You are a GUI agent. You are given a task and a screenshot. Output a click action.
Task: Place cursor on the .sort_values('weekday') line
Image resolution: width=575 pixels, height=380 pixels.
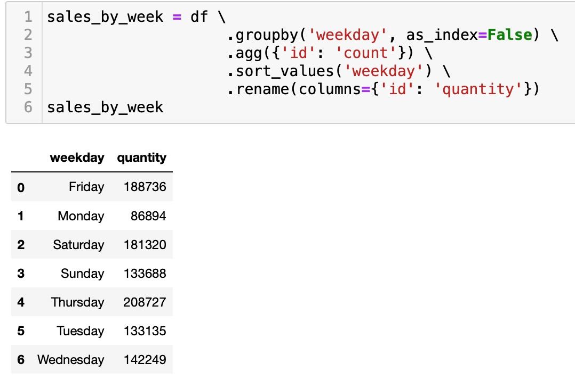(338, 71)
